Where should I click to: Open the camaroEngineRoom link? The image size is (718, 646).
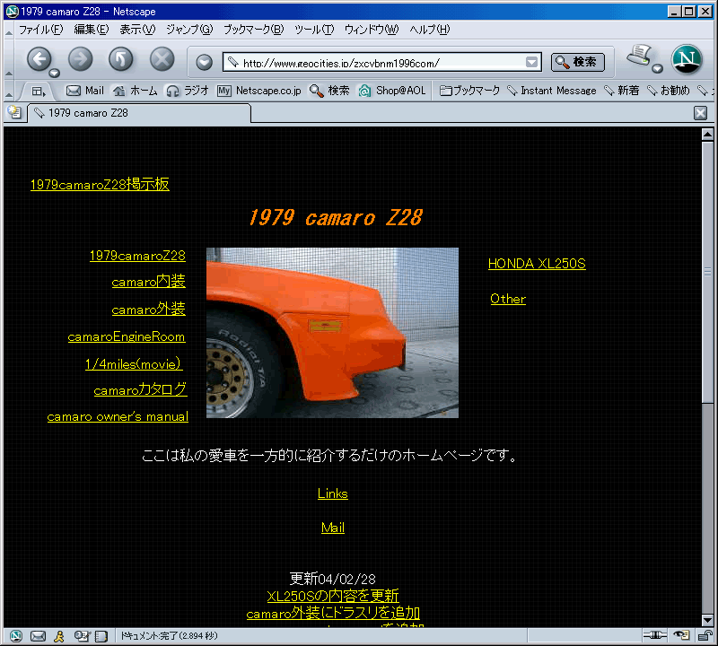point(127,337)
